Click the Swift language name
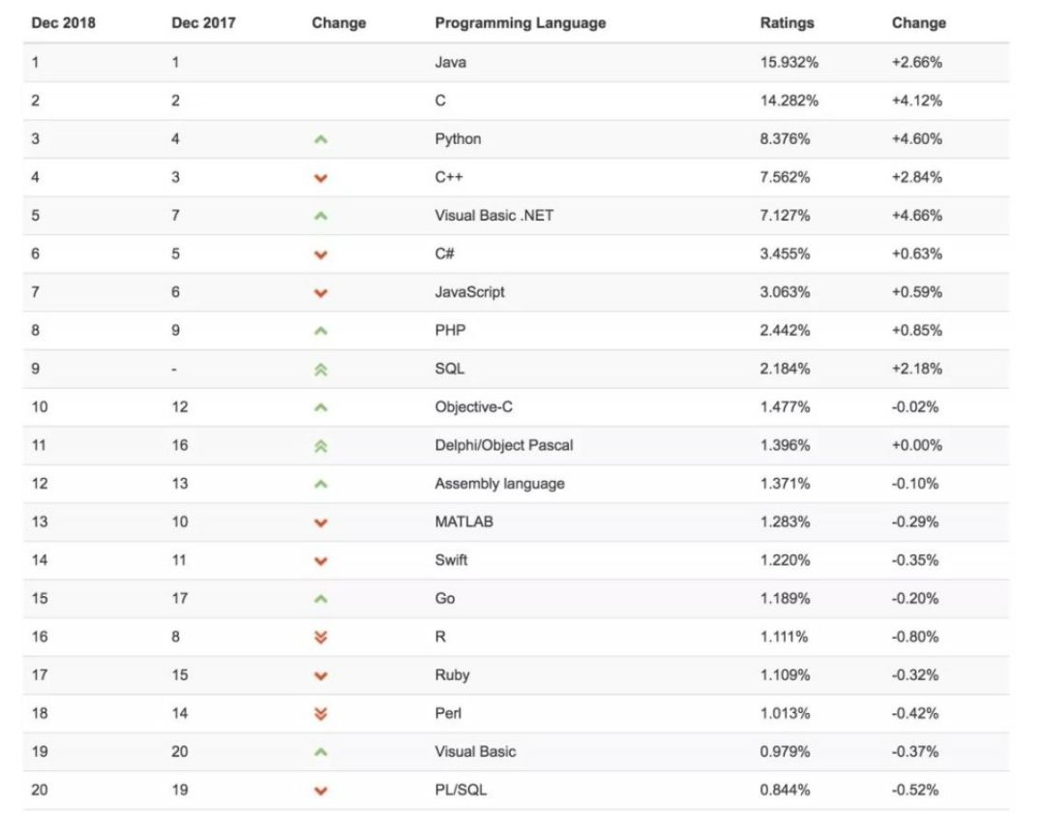This screenshot has height=836, width=1042. (451, 559)
